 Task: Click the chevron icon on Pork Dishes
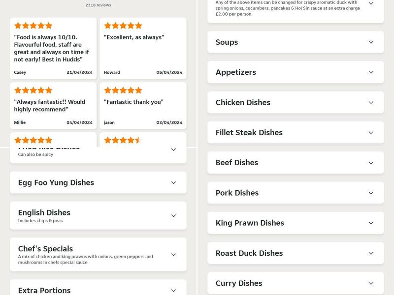(372, 193)
